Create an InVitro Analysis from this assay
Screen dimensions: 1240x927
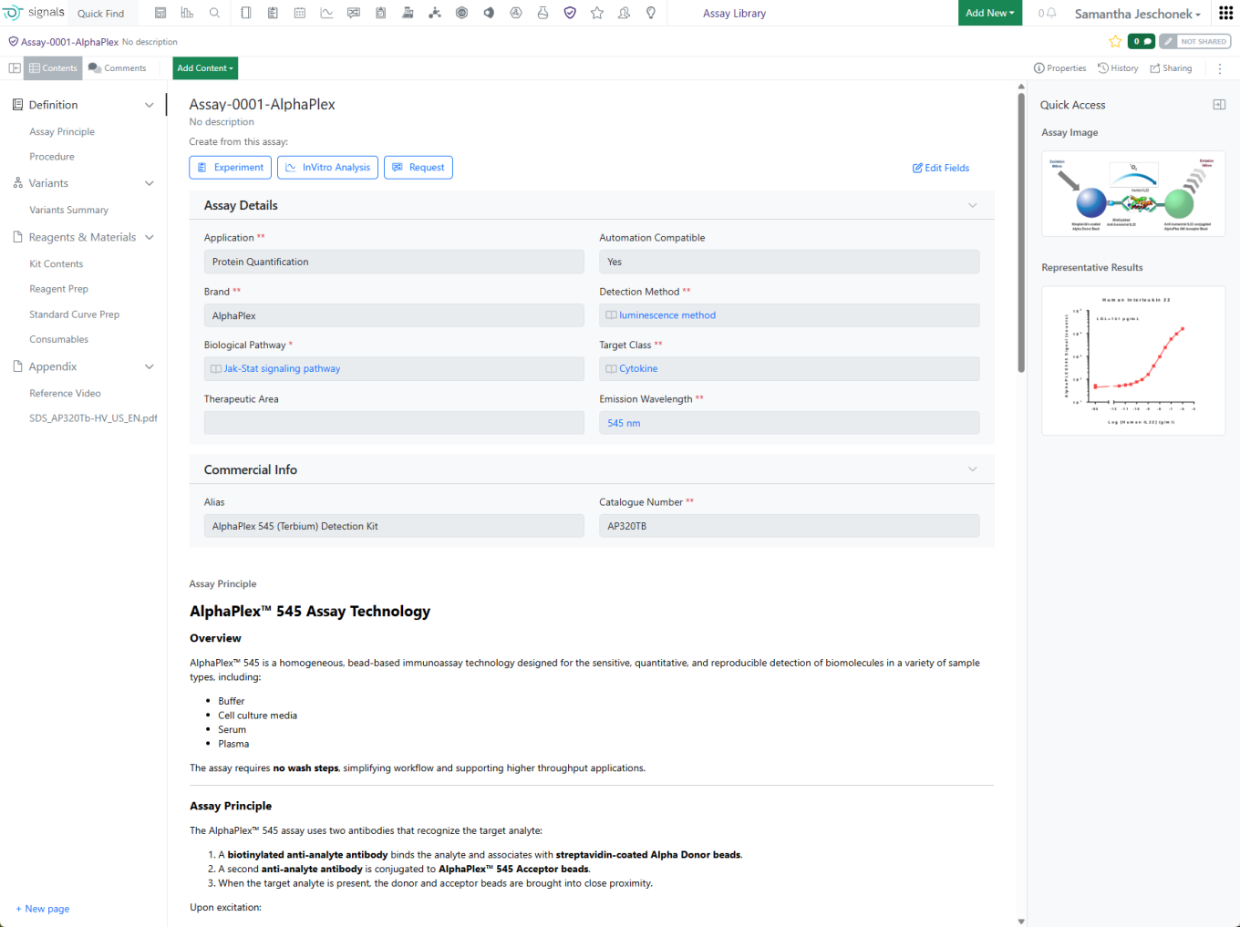(x=327, y=168)
